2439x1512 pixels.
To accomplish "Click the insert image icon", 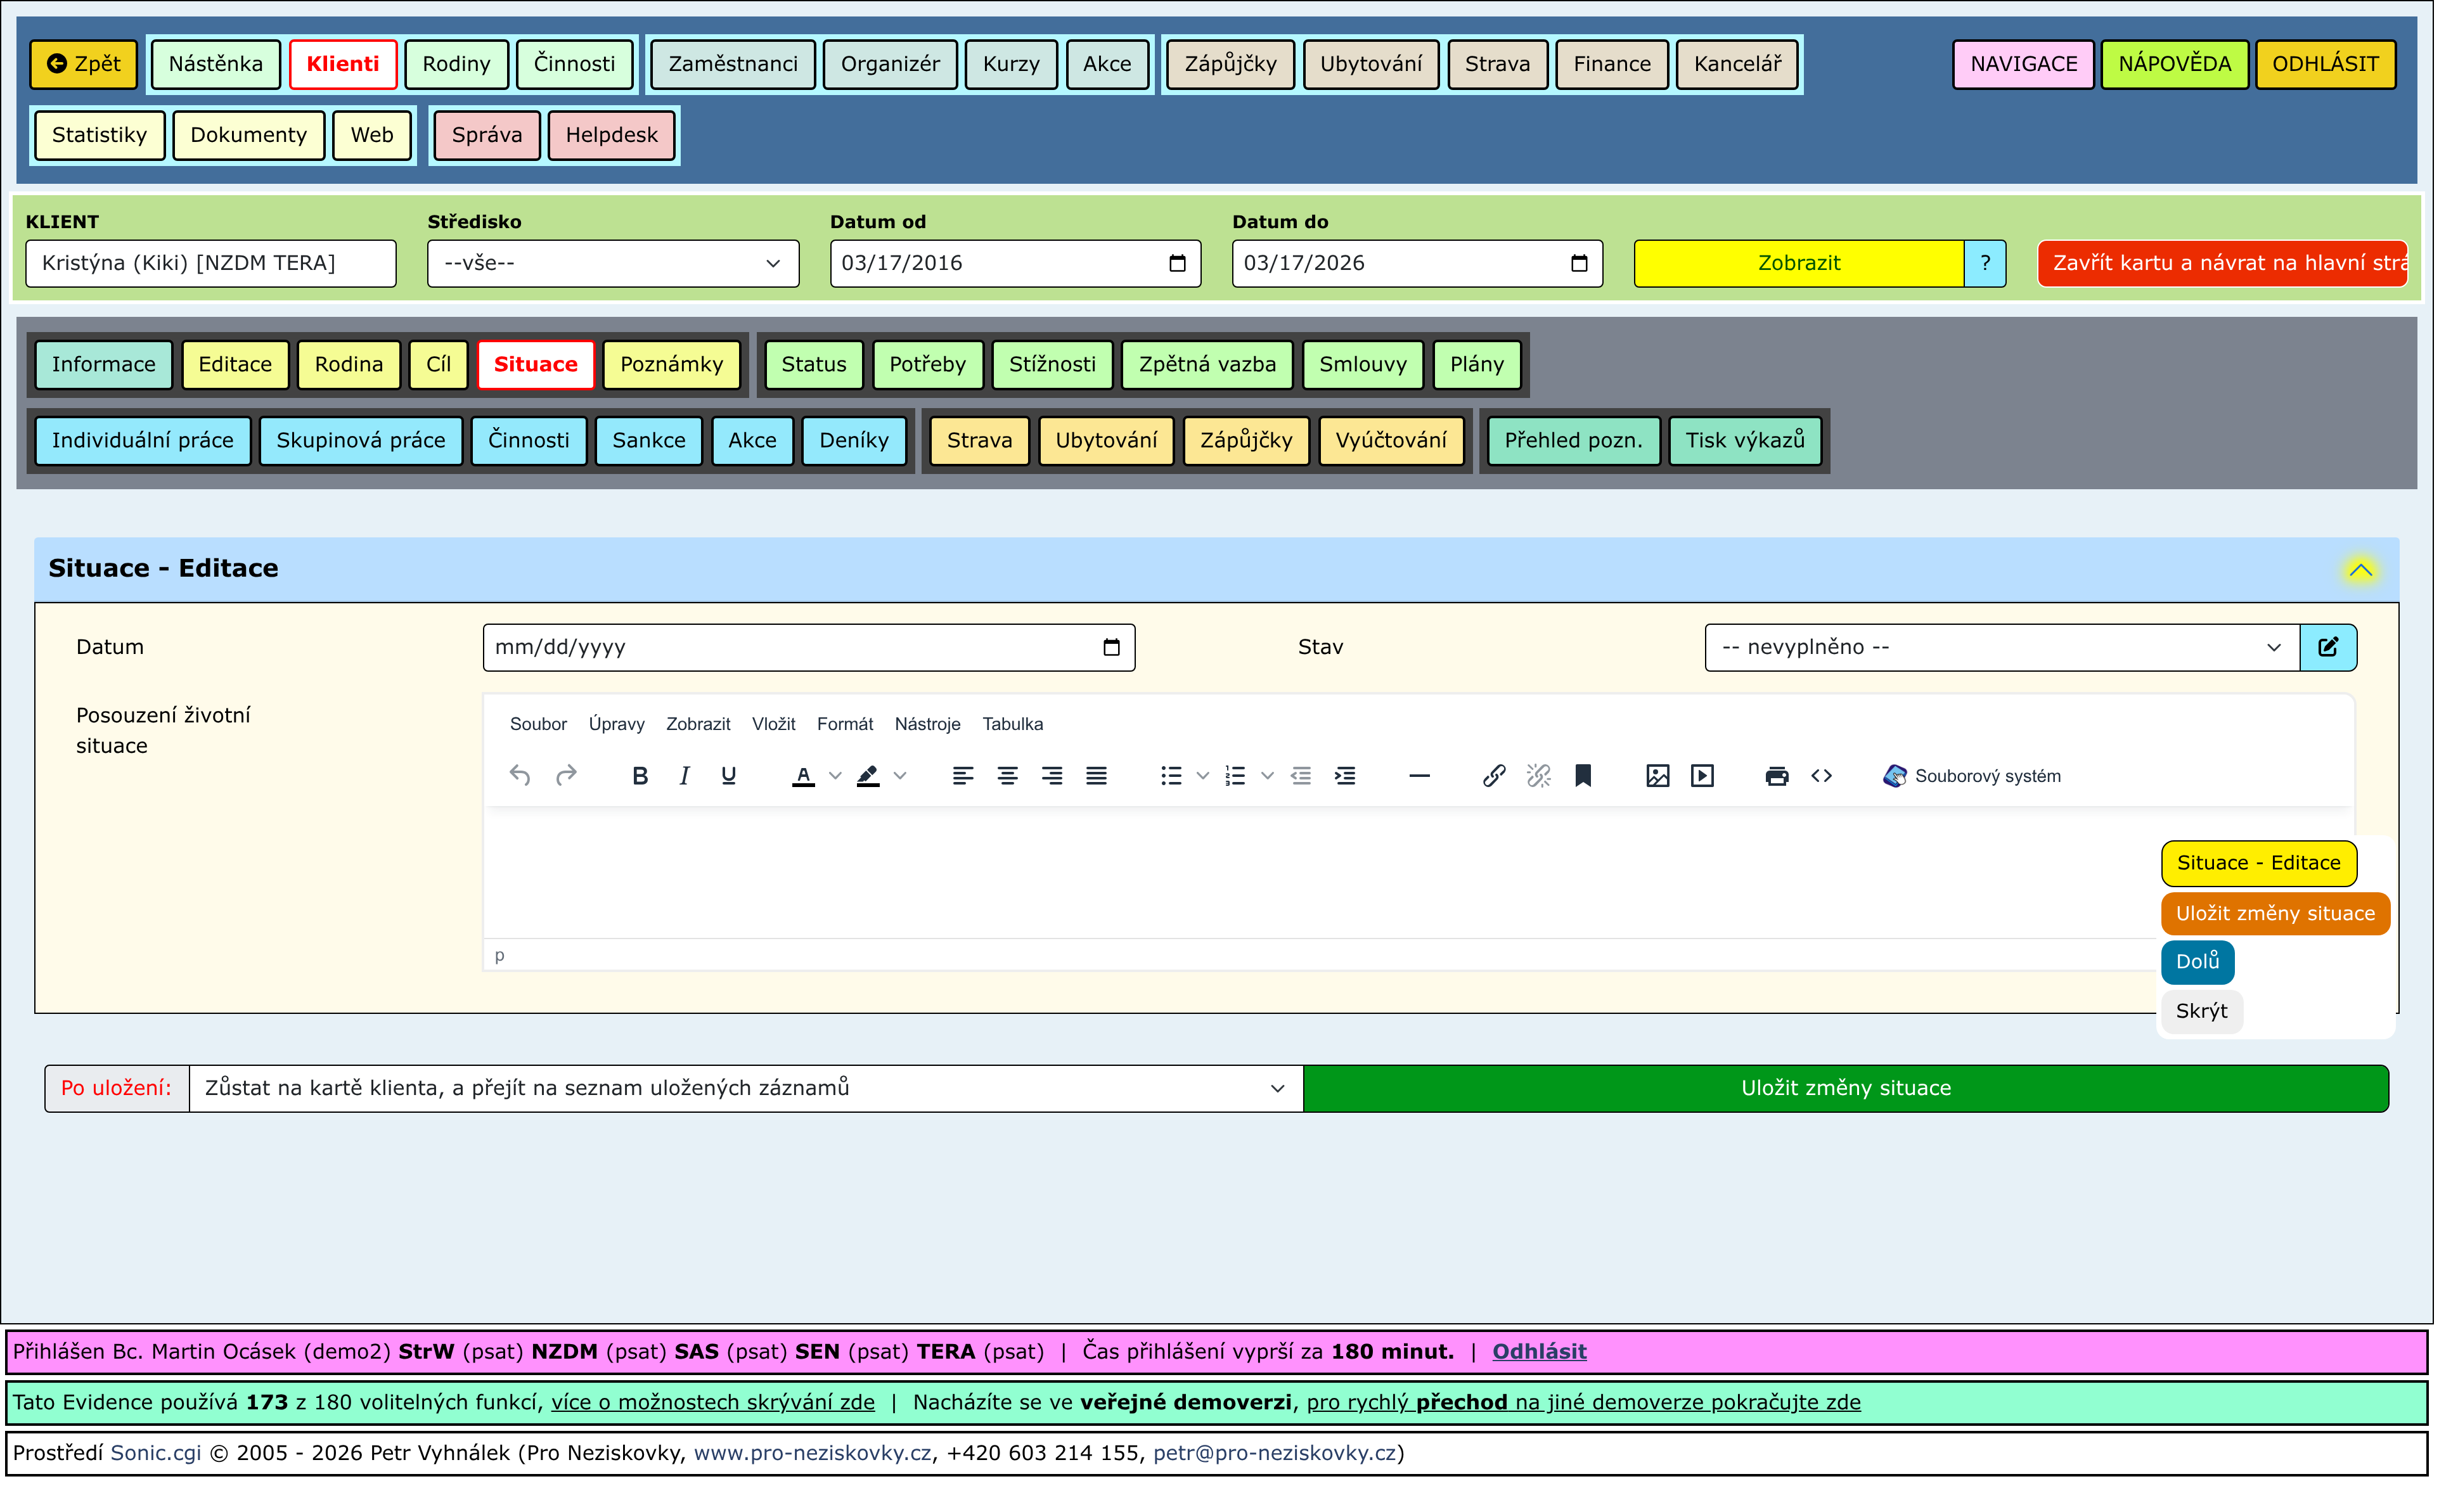I will pos(1657,776).
